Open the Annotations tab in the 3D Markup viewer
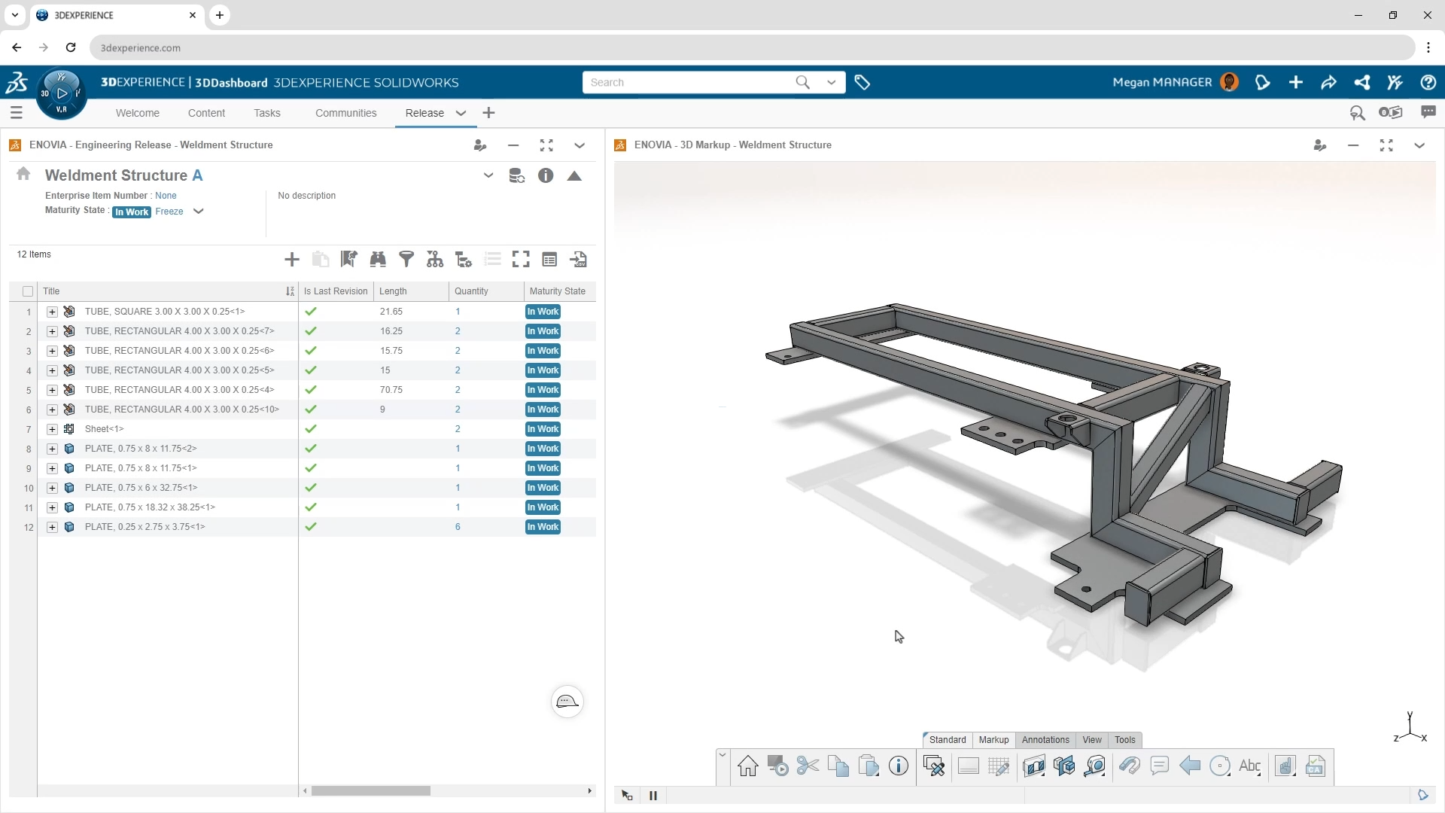 (1045, 740)
